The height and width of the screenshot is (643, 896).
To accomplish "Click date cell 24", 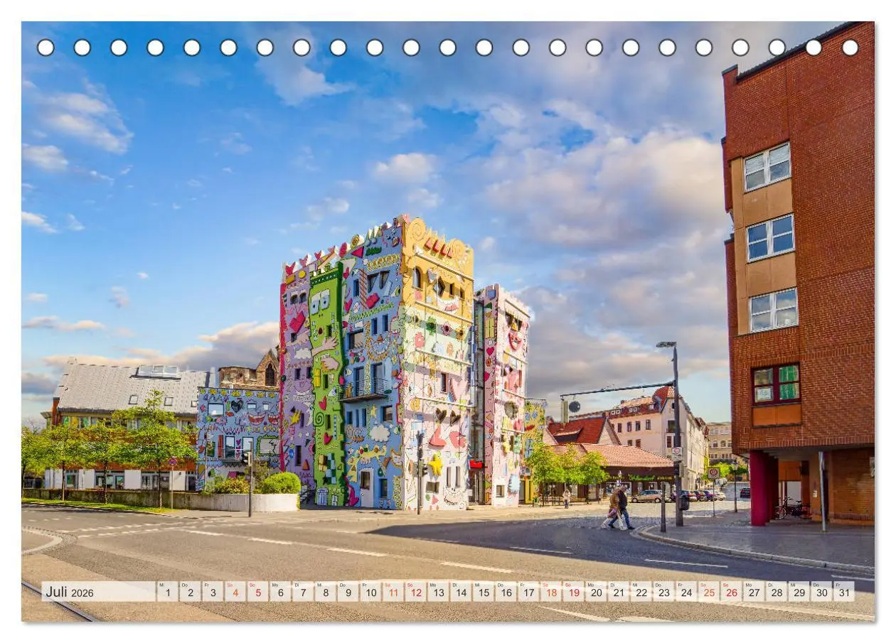I will pyautogui.click(x=686, y=591).
